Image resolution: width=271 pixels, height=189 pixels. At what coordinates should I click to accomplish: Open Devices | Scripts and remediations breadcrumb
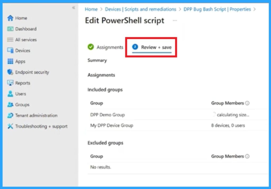pyautogui.click(x=141, y=9)
